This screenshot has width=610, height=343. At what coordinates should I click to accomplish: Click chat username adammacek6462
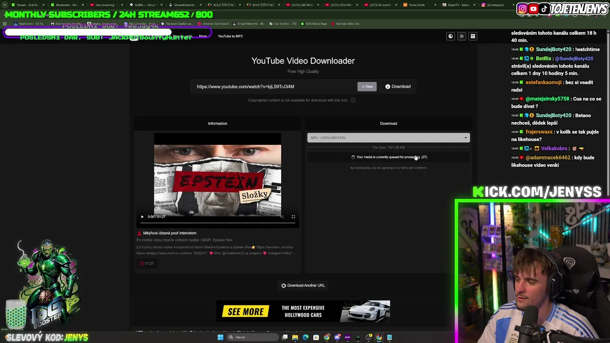pyautogui.click(x=548, y=158)
